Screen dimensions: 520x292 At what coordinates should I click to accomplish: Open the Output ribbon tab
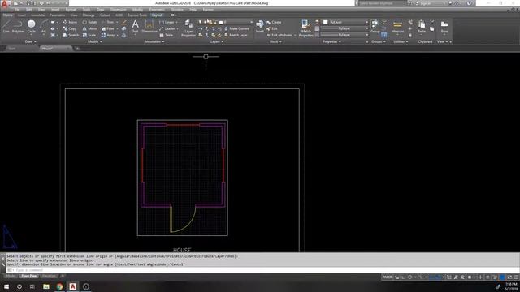coord(105,15)
